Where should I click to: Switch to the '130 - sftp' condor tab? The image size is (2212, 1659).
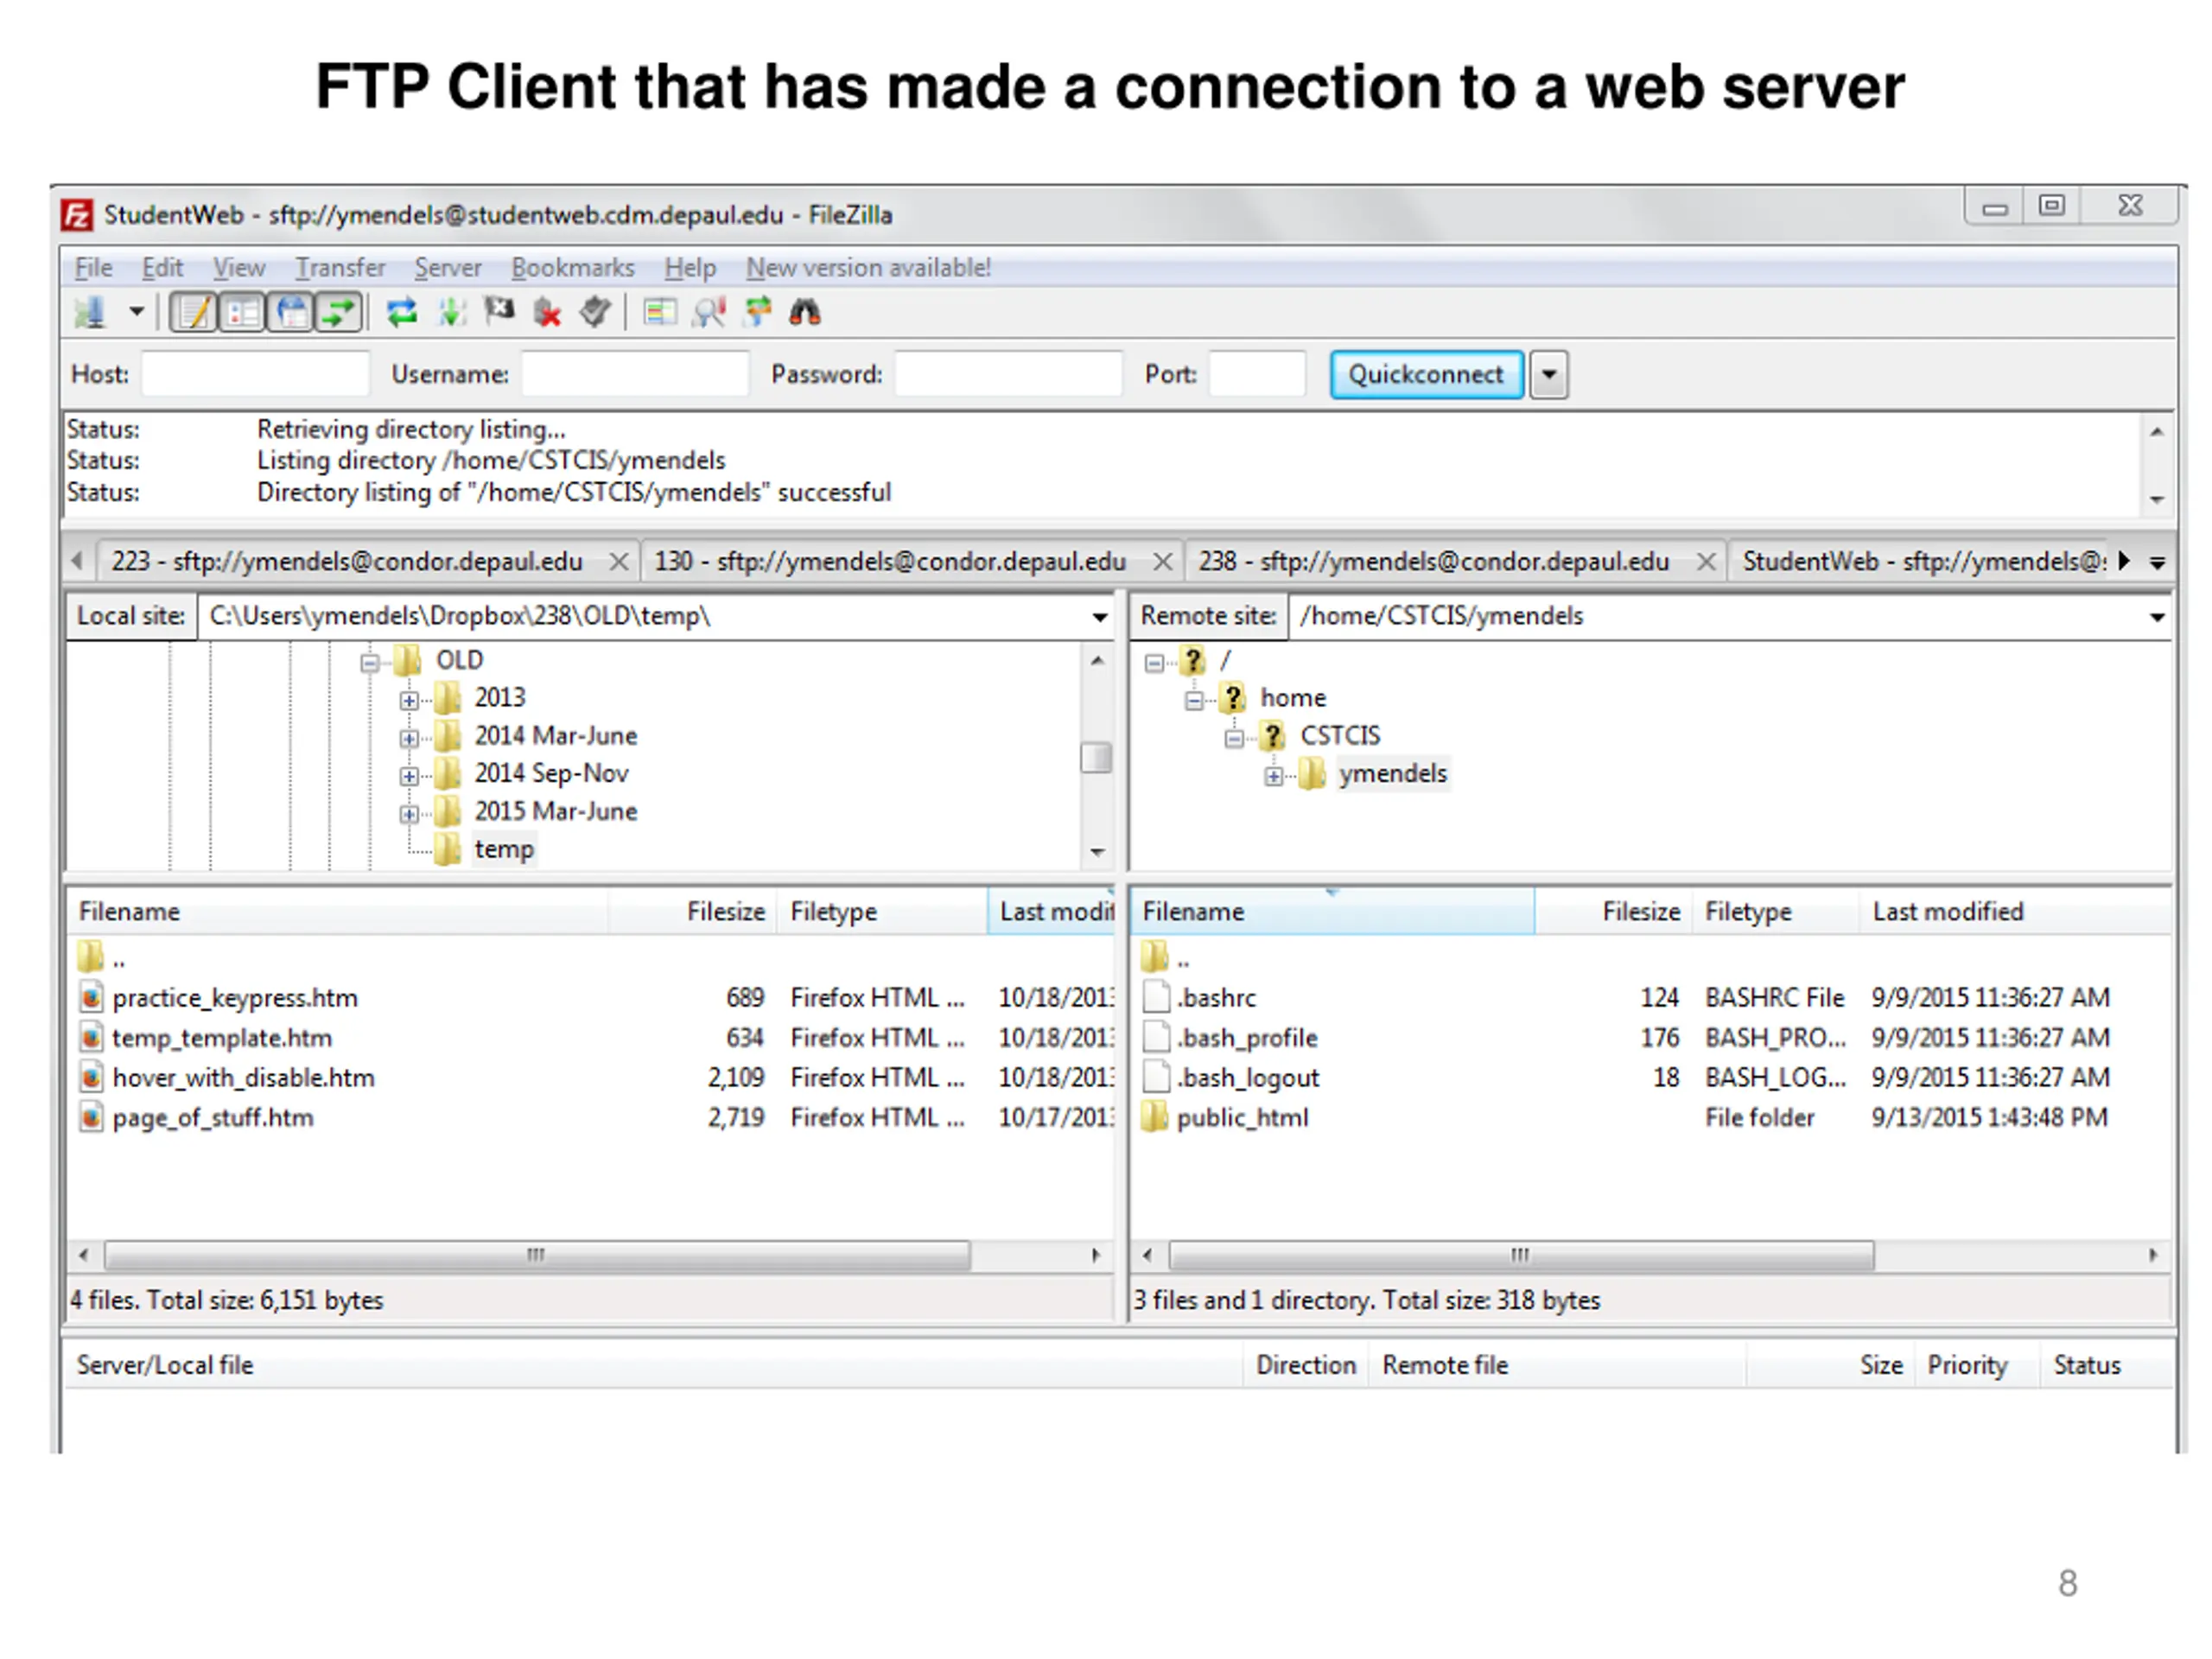(x=890, y=561)
